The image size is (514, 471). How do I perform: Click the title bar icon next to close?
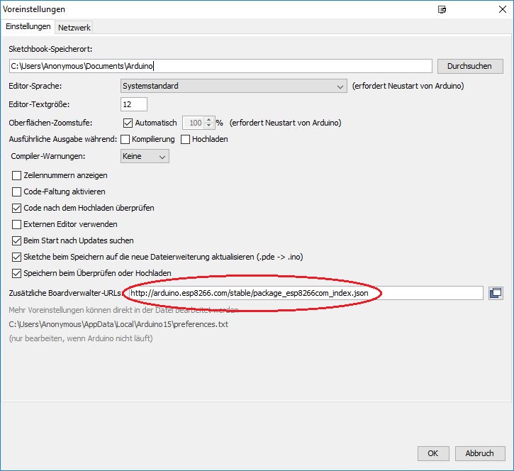coord(442,9)
